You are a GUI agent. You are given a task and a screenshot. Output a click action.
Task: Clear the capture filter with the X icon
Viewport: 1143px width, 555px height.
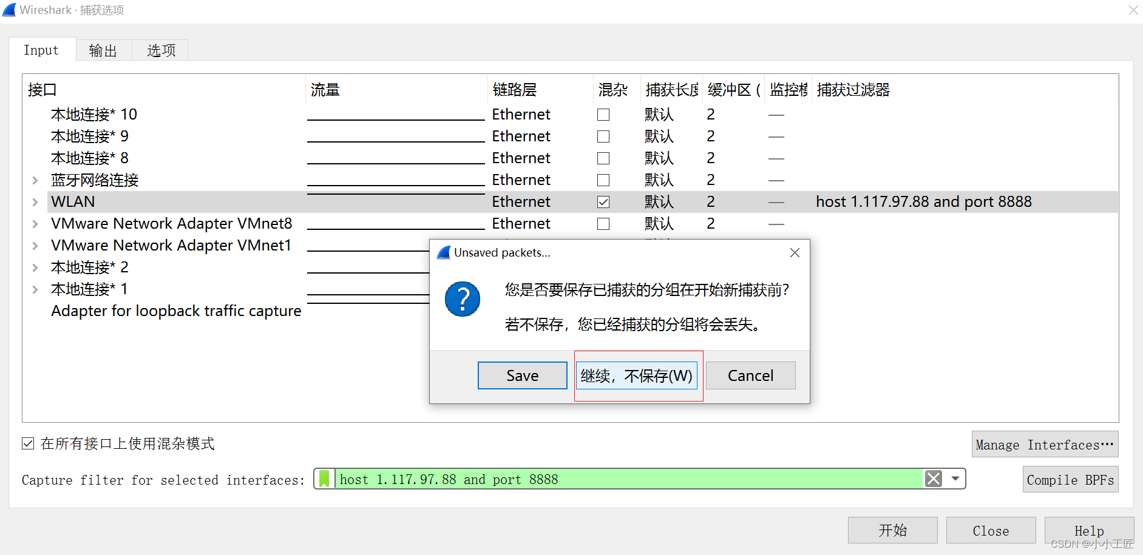pyautogui.click(x=934, y=479)
